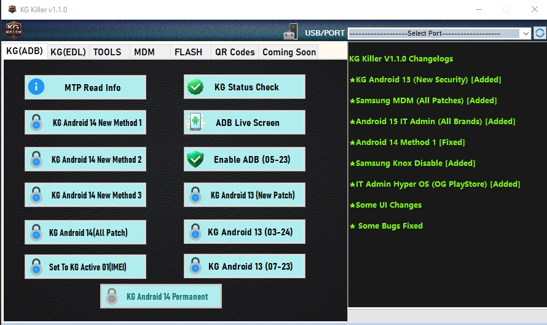The image size is (547, 325).
Task: Click the KG Killer title bar app icon
Action: (x=12, y=9)
